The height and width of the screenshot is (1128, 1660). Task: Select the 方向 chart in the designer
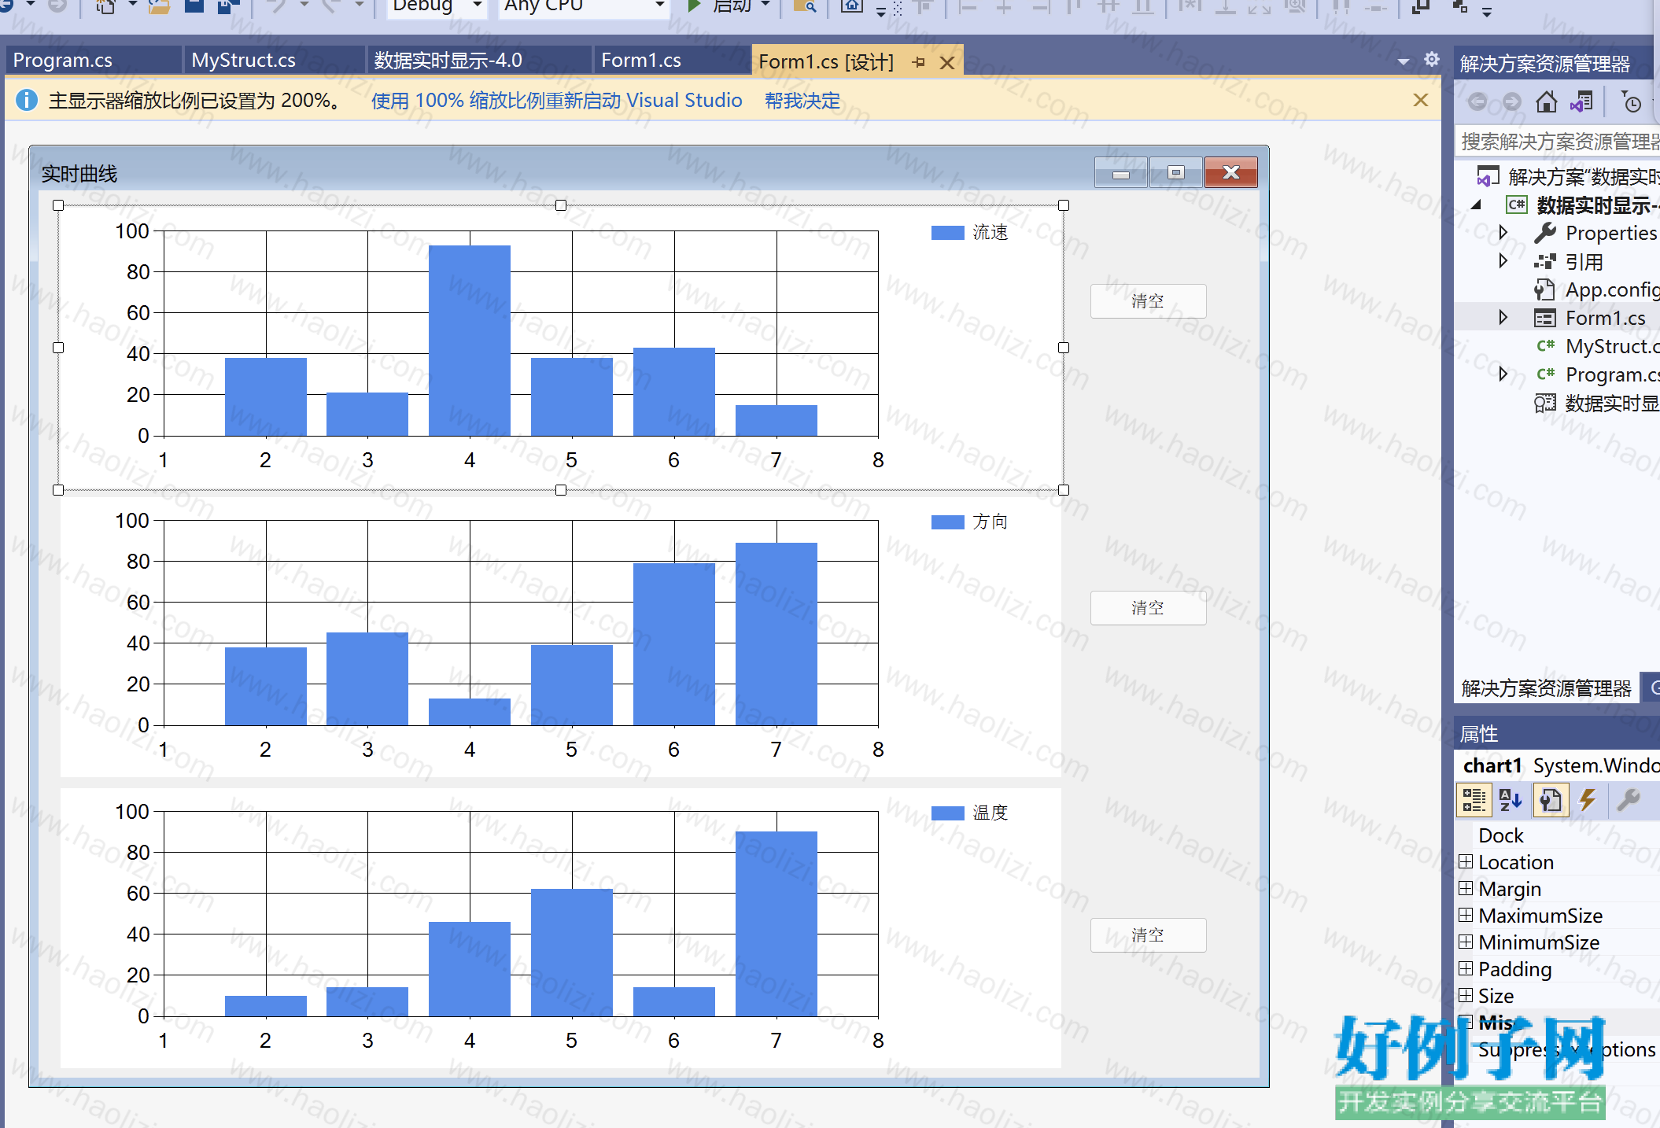(x=560, y=637)
